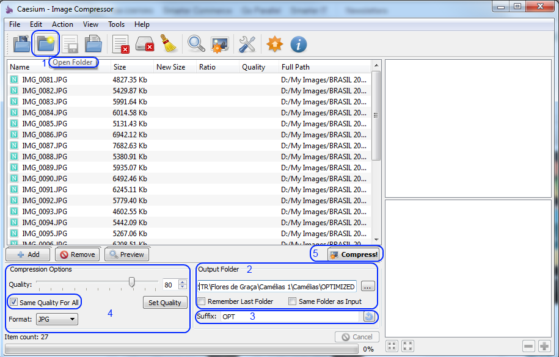The image size is (559, 357).
Task: Click the Add button
Action: pos(28,254)
